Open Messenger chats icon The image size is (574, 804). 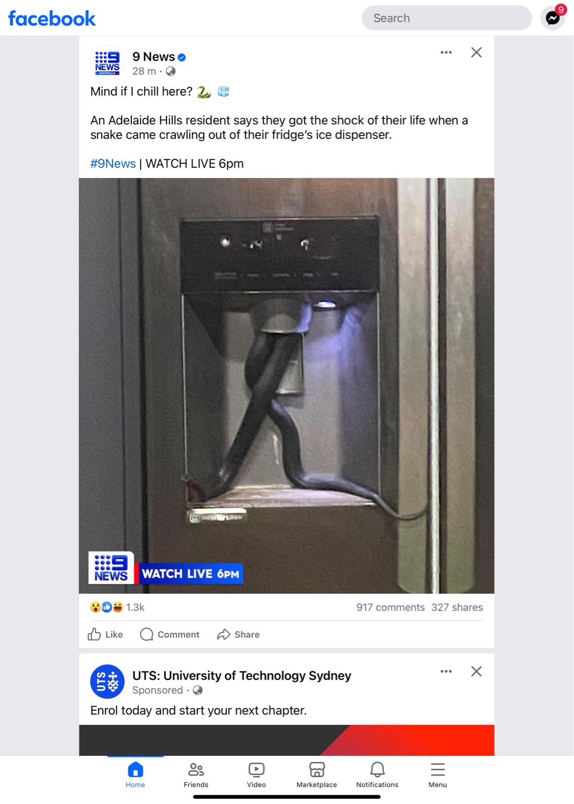[553, 18]
